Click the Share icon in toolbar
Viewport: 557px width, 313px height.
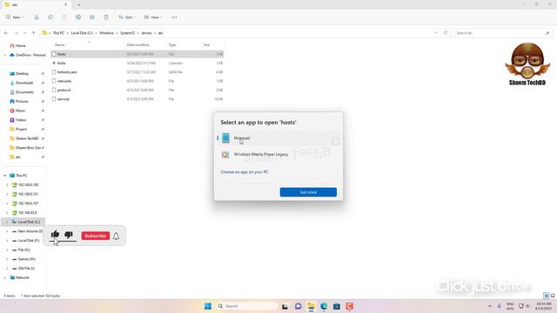point(92,17)
